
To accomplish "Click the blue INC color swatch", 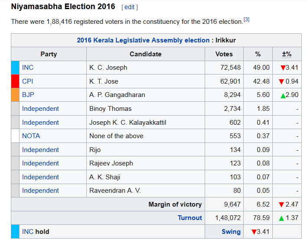I will pyautogui.click(x=15, y=68).
